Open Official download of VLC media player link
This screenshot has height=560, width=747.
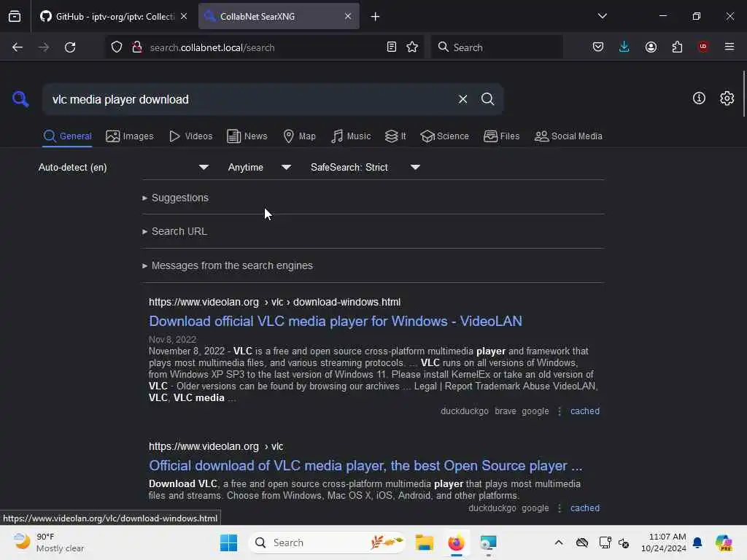[365, 466]
